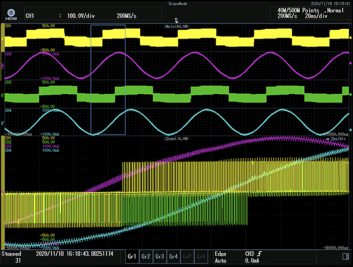This screenshot has height=267, width=353.
Task: Select the CH1 label in main window
Action: pyautogui.click(x=8, y=26)
